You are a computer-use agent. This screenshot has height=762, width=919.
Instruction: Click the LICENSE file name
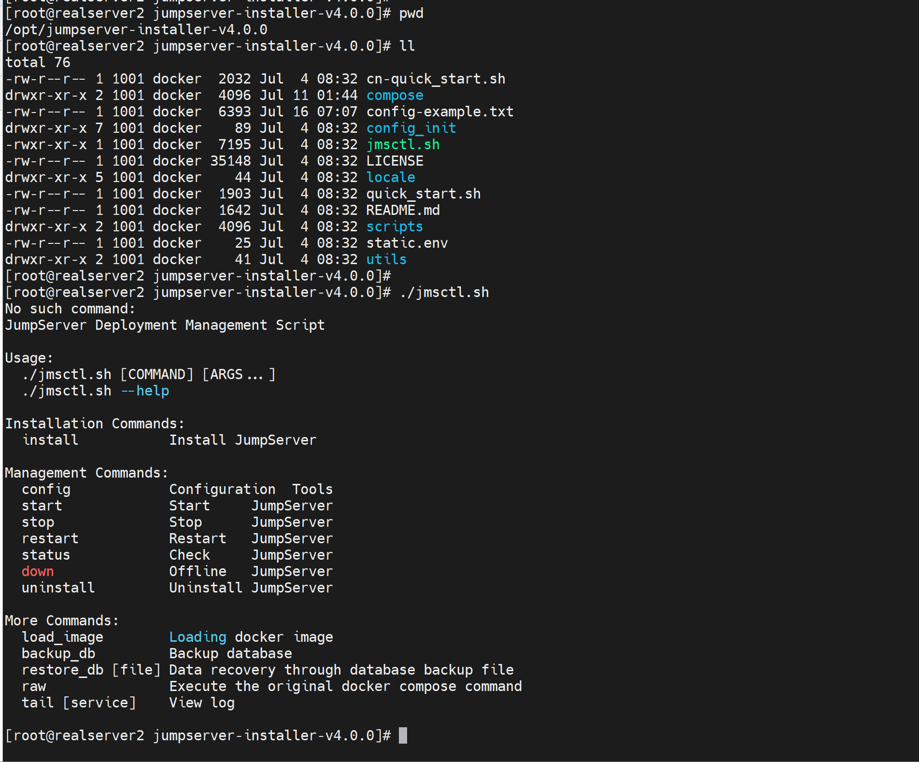click(395, 161)
